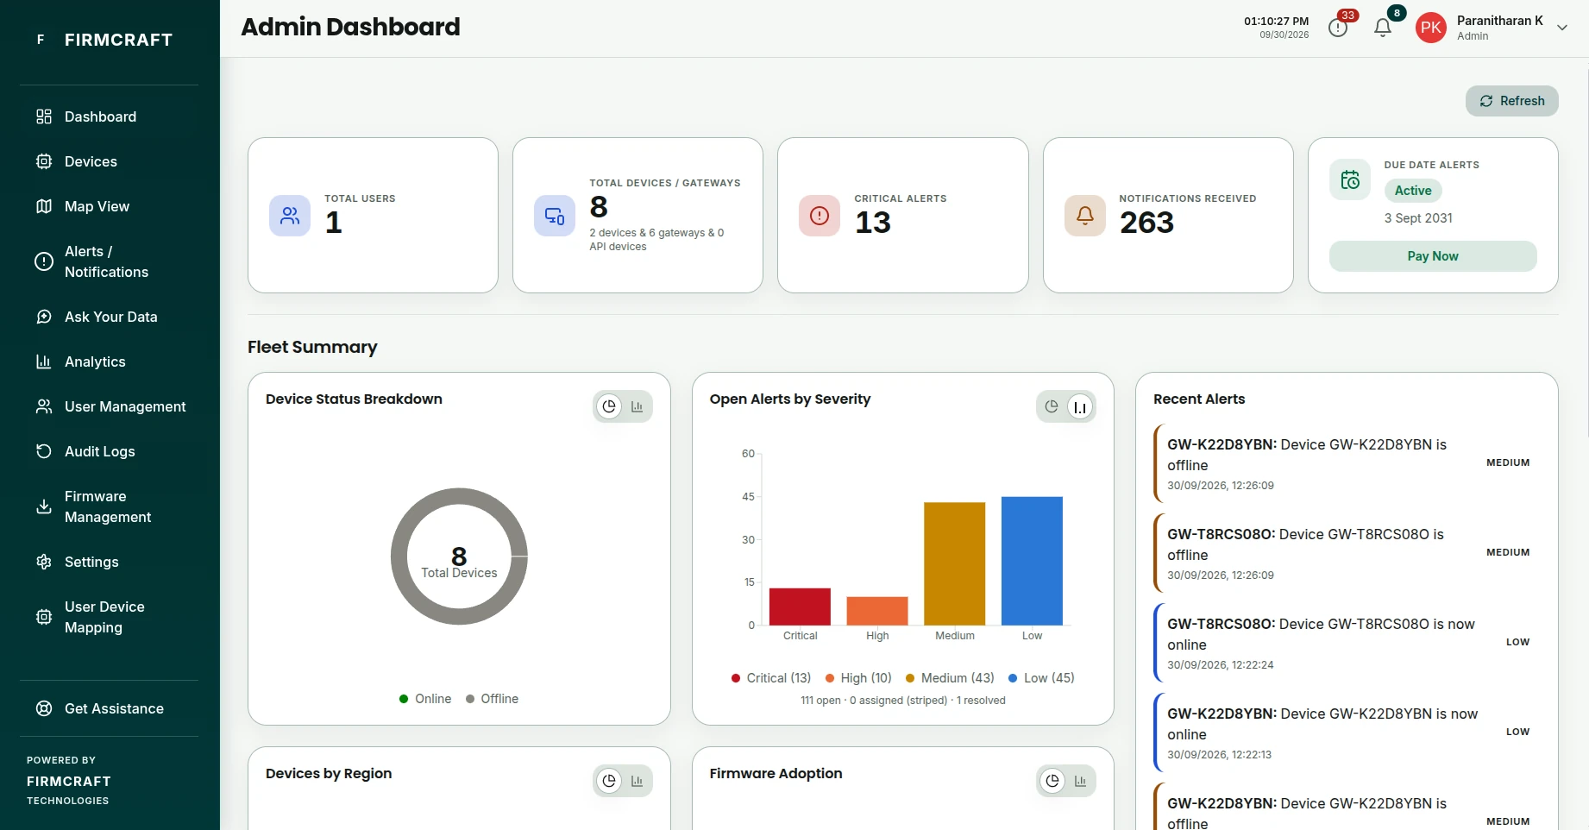Click the Total Devices / Gateways card icon

point(555,216)
